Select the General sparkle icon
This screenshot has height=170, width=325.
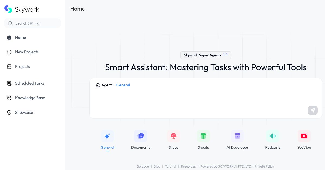click(x=108, y=136)
